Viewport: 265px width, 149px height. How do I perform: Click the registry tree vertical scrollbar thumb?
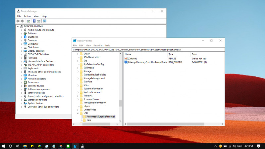click(120, 103)
